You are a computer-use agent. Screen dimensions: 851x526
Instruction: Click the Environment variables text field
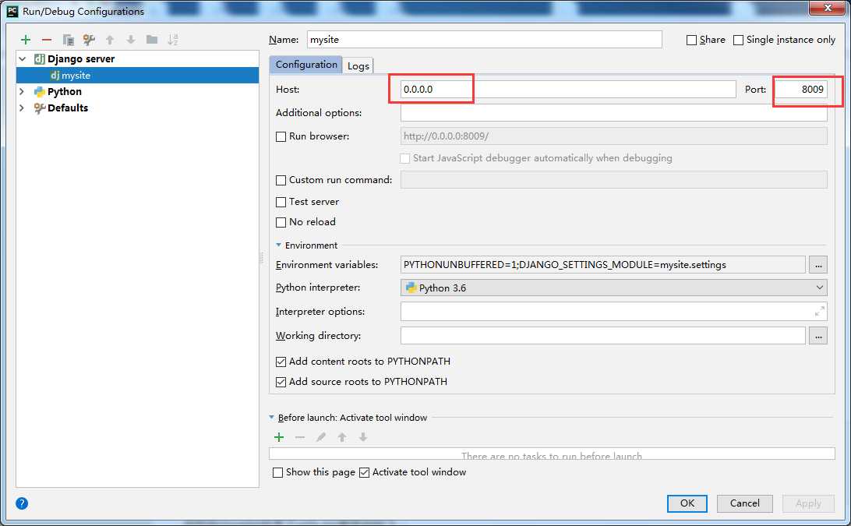coord(603,265)
